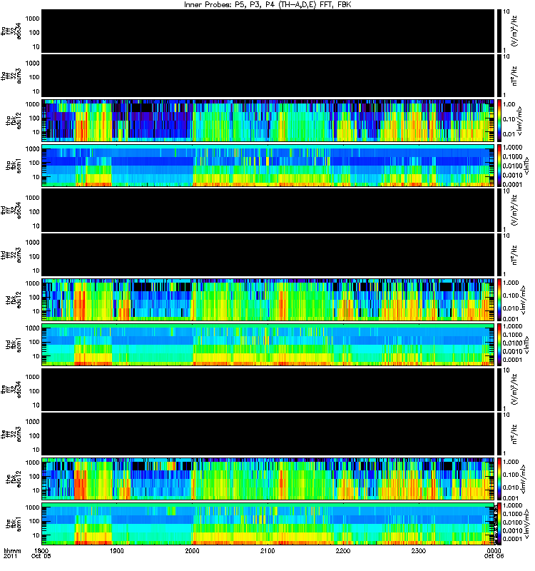Click the 'Oct 06' date label
This screenshot has height=571, width=535.
pos(494,556)
